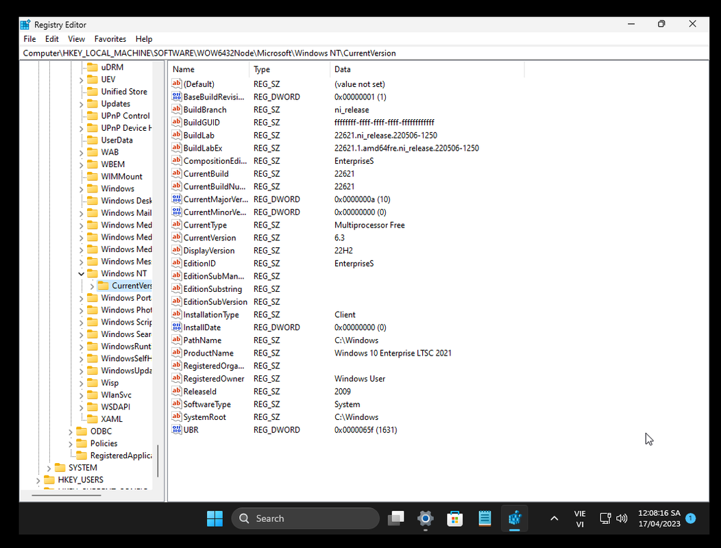Screen dimensions: 721x548
Task: Select the CurrentBuild value name
Action: click(206, 174)
